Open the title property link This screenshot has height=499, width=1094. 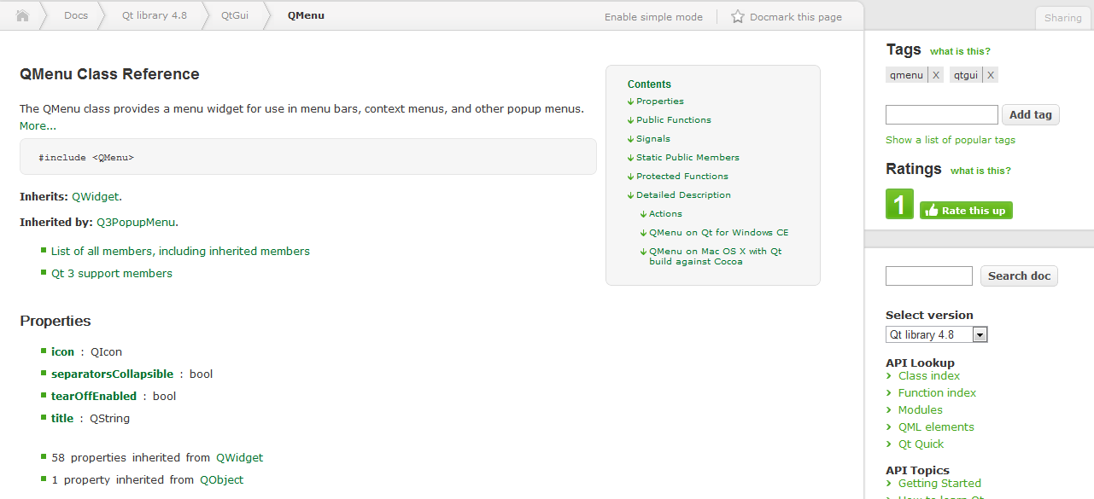[62, 418]
